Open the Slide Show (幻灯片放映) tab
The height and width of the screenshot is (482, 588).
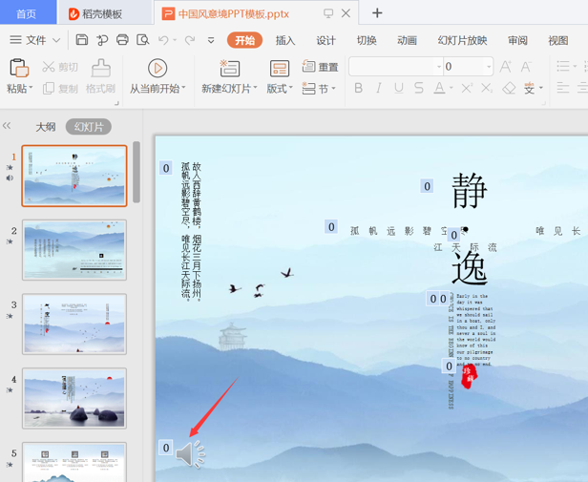[462, 40]
